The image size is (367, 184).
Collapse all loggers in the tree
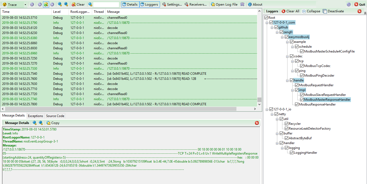311,11
